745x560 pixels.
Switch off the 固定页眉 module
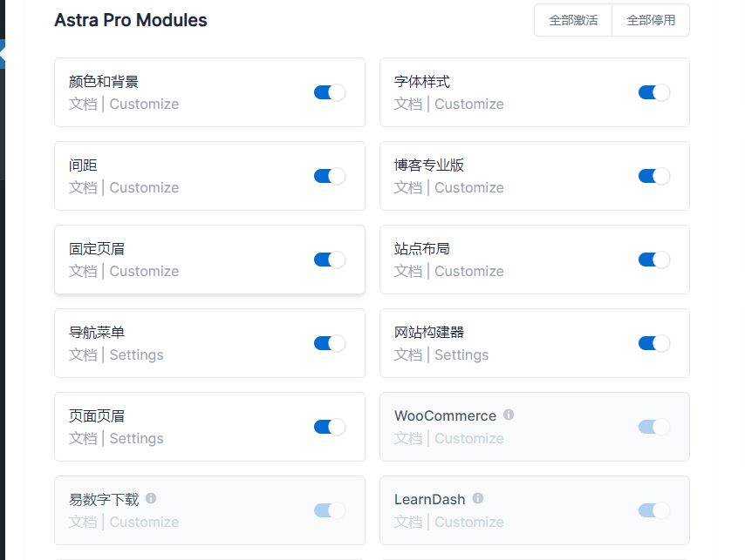[x=330, y=260]
